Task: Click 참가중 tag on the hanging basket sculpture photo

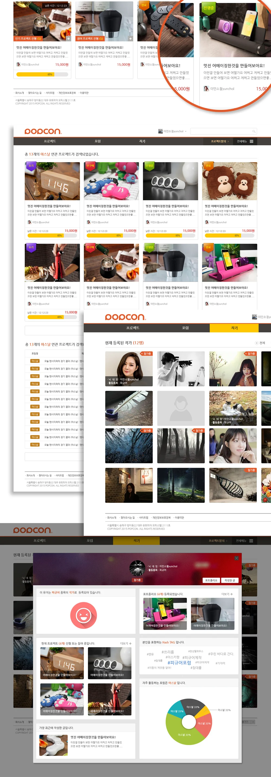Action: point(250,470)
